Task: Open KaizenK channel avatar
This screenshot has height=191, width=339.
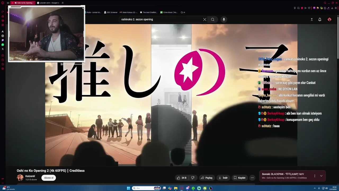Action: 20,178
